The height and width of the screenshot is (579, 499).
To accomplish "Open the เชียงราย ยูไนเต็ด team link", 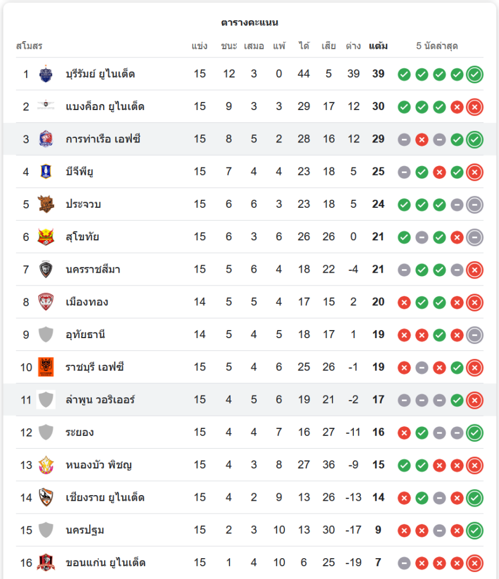I will click(105, 497).
